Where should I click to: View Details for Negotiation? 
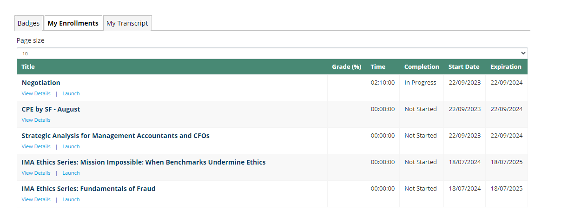(36, 93)
